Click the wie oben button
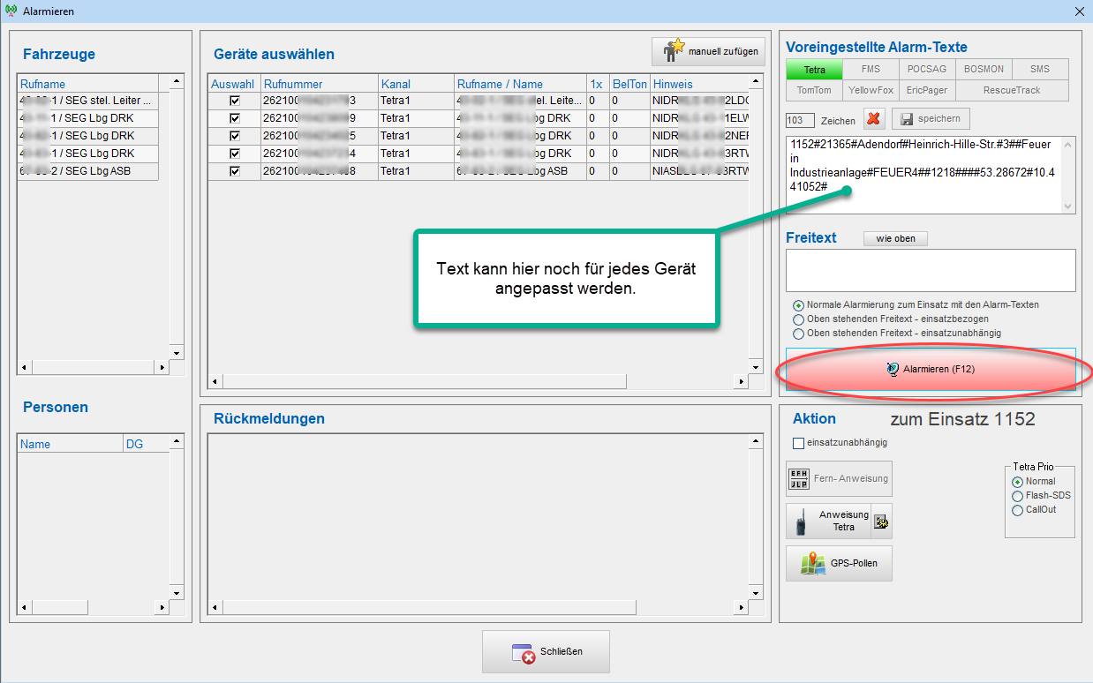 (895, 238)
